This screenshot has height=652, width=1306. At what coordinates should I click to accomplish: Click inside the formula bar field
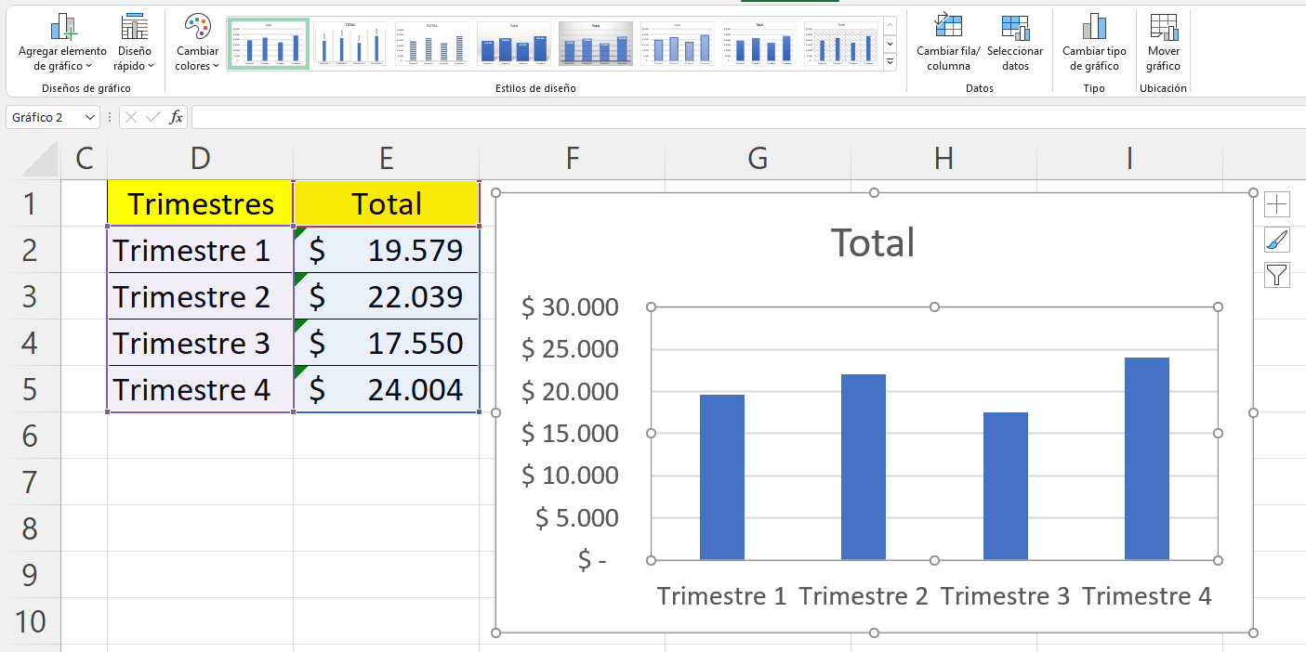[747, 117]
